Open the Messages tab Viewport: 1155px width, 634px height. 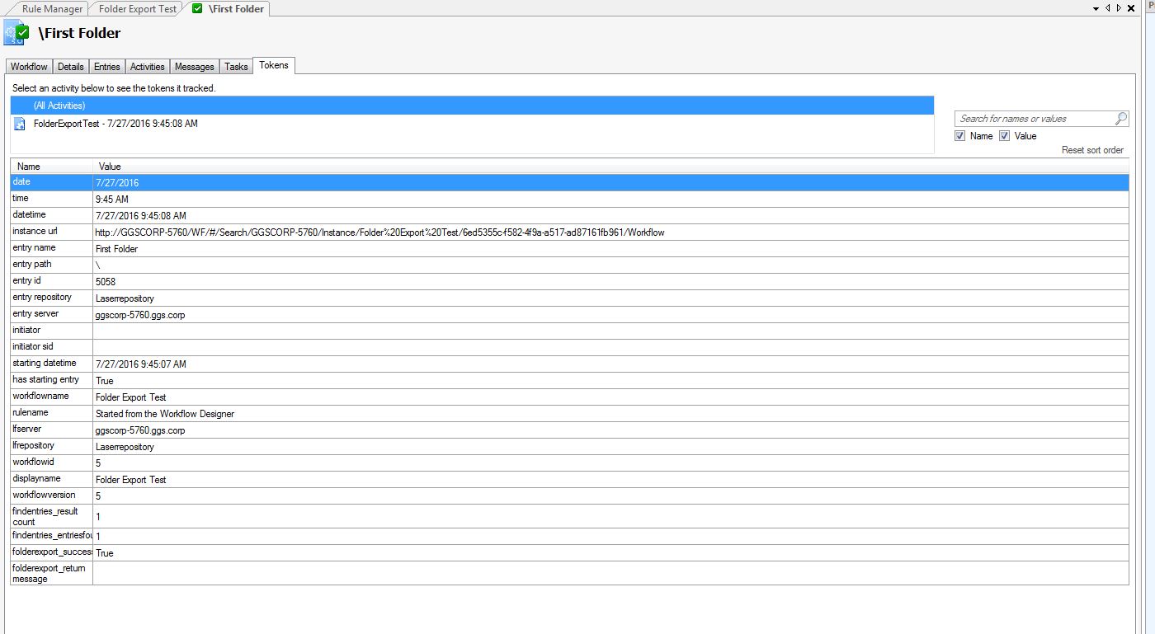(x=195, y=67)
